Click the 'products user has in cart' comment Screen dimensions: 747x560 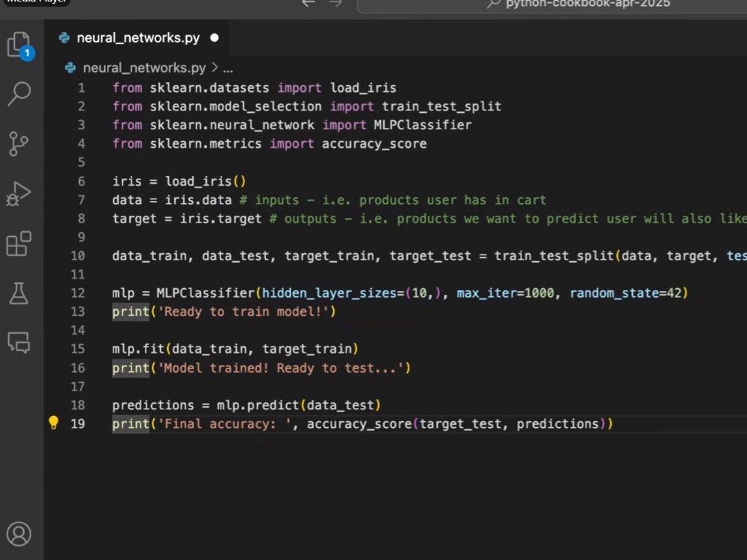453,200
